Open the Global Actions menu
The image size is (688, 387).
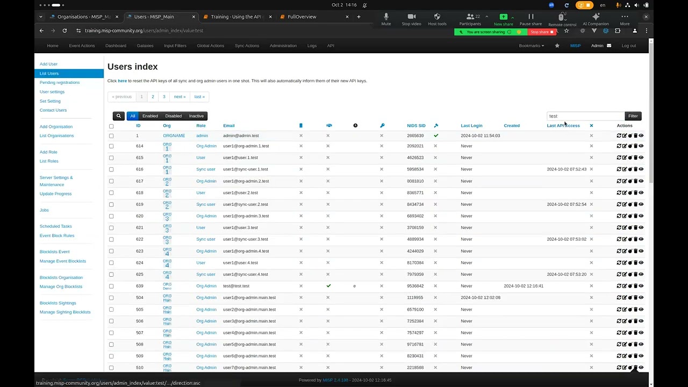[211, 46]
